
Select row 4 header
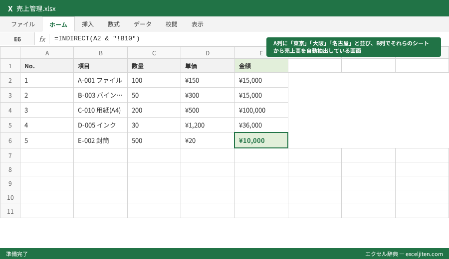[x=10, y=110]
